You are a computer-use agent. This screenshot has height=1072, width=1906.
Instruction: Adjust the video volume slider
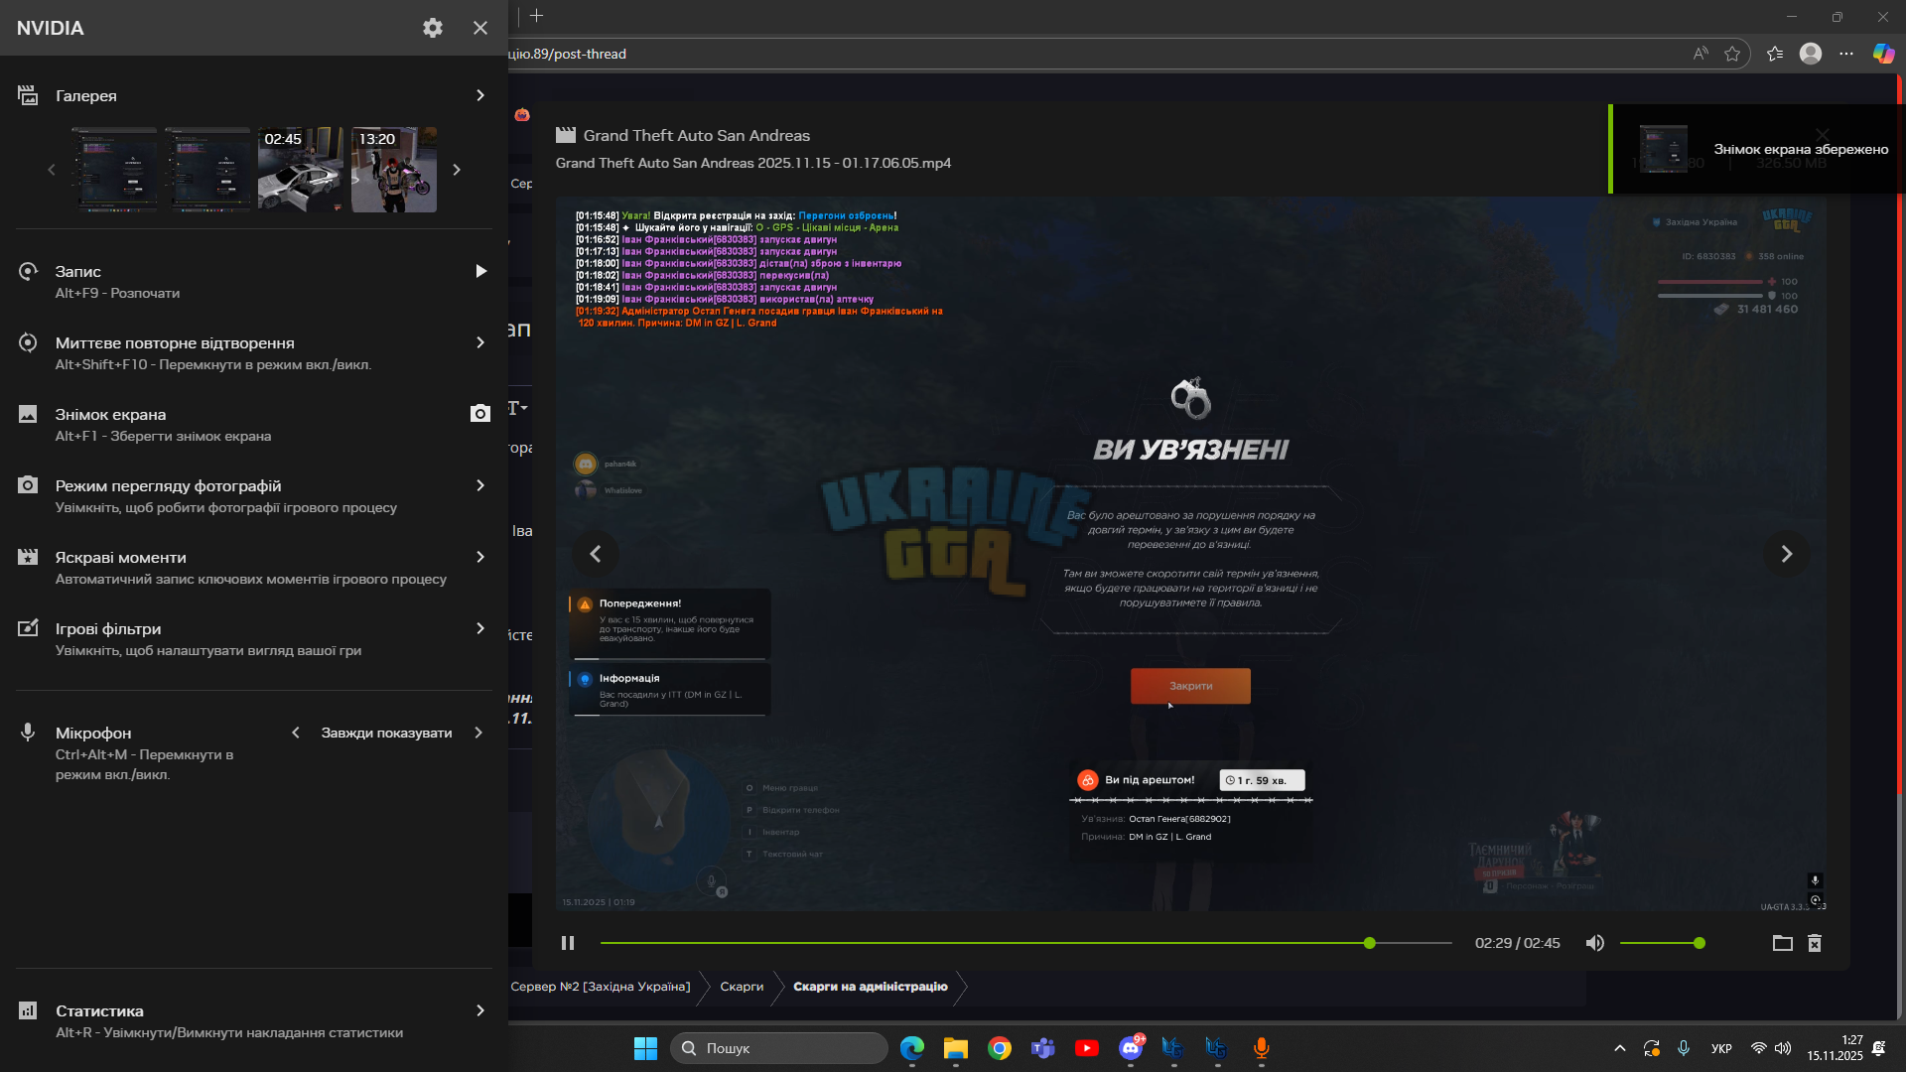click(x=1663, y=943)
